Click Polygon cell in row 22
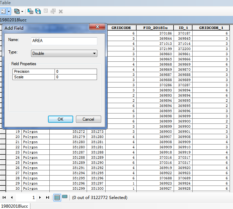Viewport: 233px width, 209px height. [36, 147]
